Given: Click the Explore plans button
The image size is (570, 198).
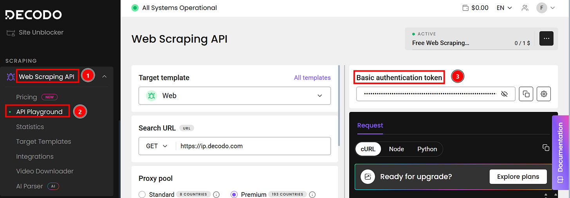Looking at the screenshot, I should [x=518, y=176].
